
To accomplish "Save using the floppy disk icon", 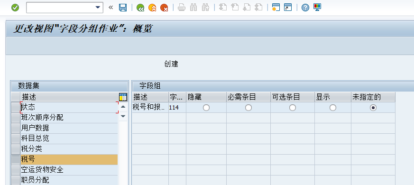I will (123, 8).
